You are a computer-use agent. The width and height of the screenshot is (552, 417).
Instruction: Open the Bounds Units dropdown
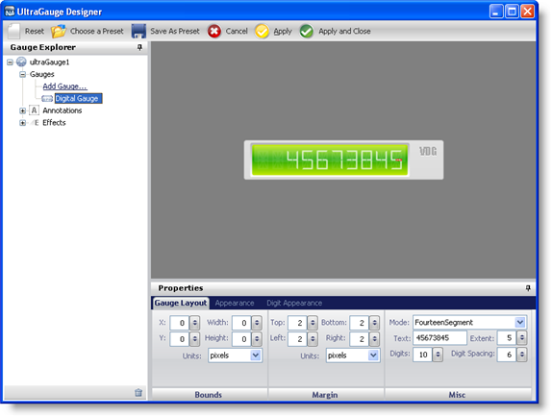coord(256,356)
